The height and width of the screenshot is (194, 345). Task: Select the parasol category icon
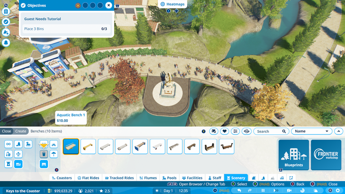click(54, 154)
